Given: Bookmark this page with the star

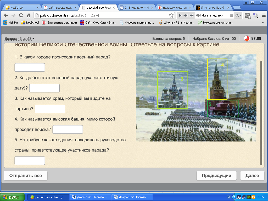Looking at the screenshot, I should [171, 15].
